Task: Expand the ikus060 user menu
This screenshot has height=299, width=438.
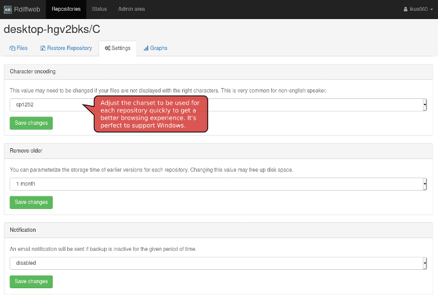Action: point(418,10)
